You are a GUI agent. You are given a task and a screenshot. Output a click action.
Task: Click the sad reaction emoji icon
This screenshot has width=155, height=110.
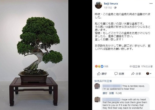(99, 67)
